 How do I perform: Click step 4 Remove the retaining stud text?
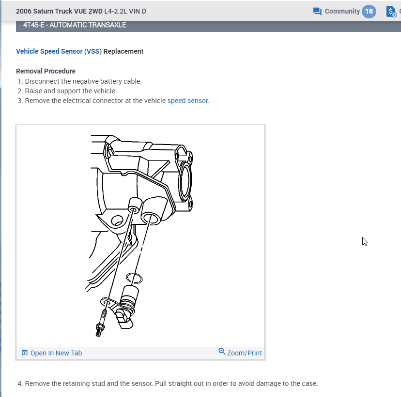point(171,383)
